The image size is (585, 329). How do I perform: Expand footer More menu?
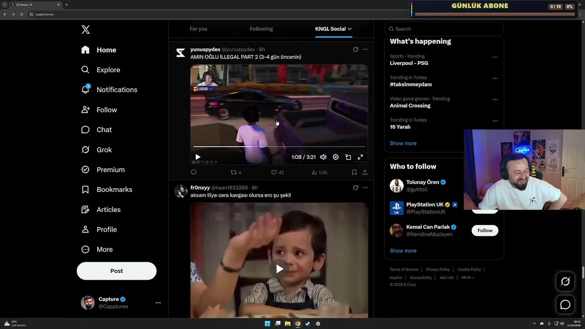coord(468,277)
